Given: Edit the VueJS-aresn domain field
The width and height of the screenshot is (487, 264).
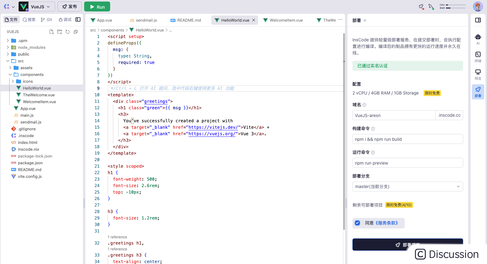Looking at the screenshot, I should (x=394, y=115).
